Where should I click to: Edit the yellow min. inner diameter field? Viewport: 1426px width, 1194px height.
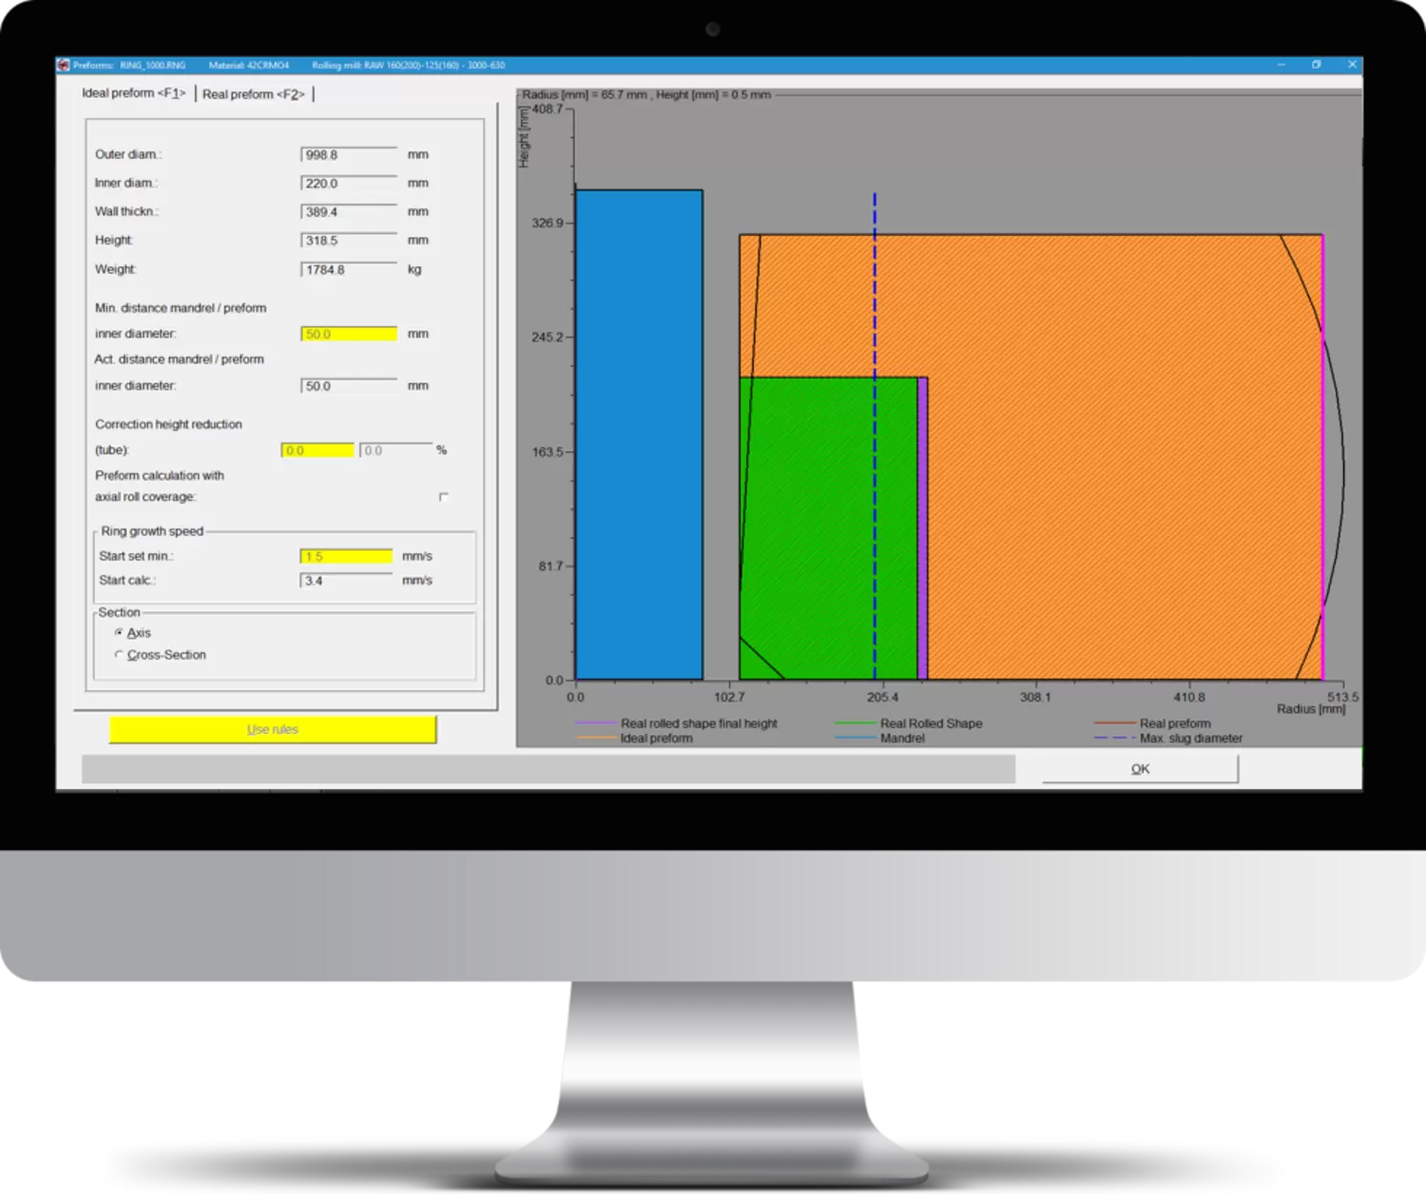[x=348, y=334]
